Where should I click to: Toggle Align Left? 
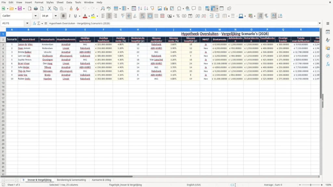(x=103, y=16)
